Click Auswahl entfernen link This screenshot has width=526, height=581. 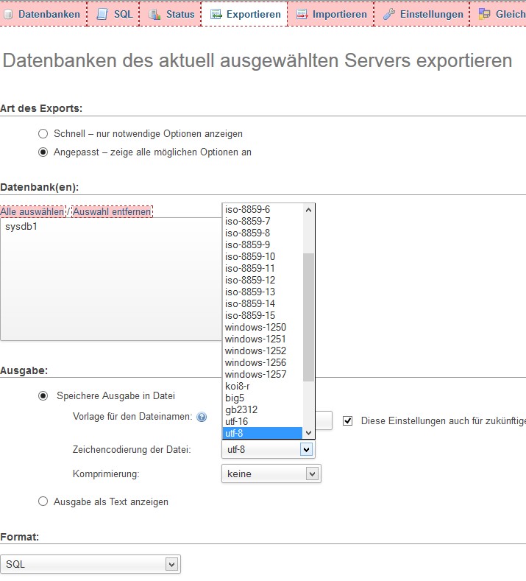112,212
